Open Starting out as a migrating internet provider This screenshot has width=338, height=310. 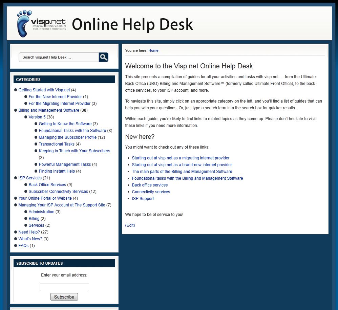pos(181,158)
